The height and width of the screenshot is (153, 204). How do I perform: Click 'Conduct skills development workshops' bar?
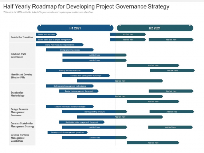[86, 76]
